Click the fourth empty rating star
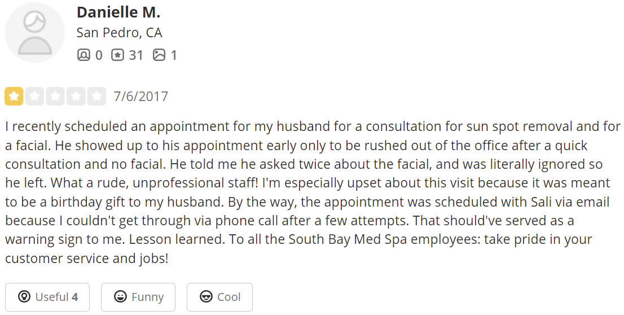The width and height of the screenshot is (624, 315). 76,97
